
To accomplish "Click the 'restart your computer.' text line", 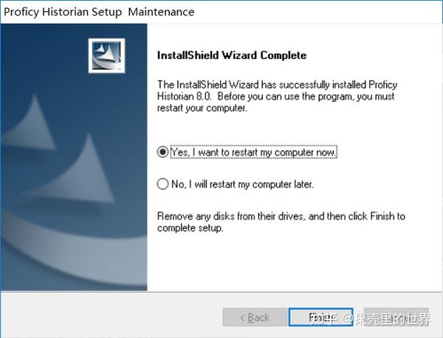I will pyautogui.click(x=202, y=108).
